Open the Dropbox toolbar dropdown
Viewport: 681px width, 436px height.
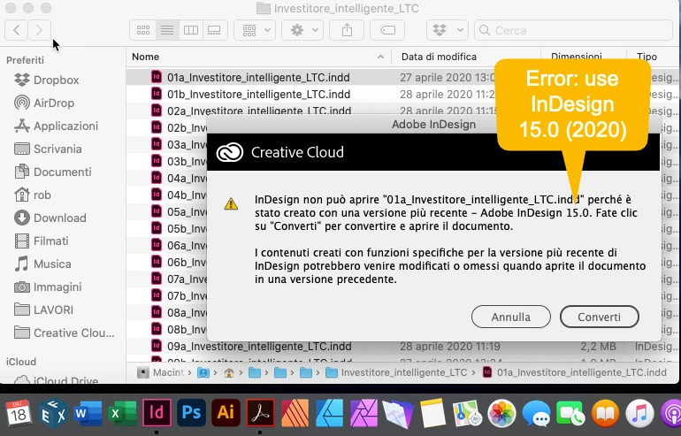tap(448, 30)
